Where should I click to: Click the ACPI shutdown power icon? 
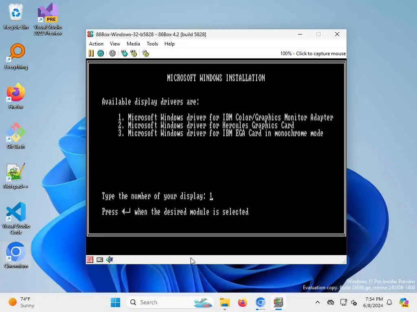[112, 53]
